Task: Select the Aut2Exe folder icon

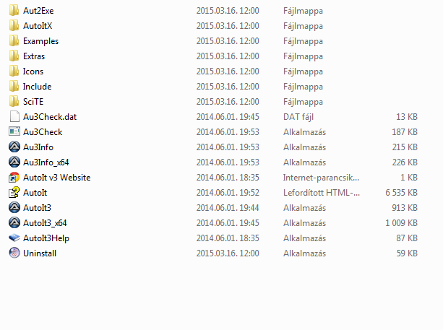Action: [14, 10]
